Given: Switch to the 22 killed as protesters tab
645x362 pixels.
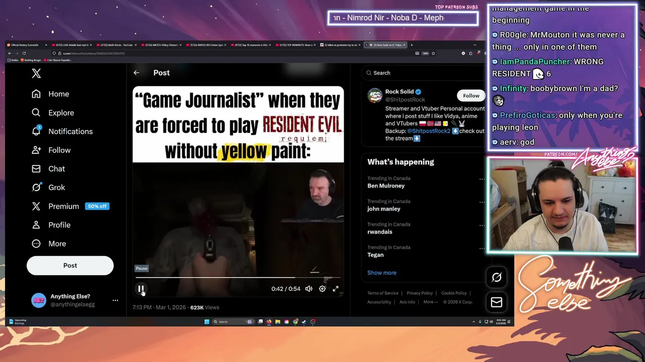Looking at the screenshot, I should click(341, 45).
